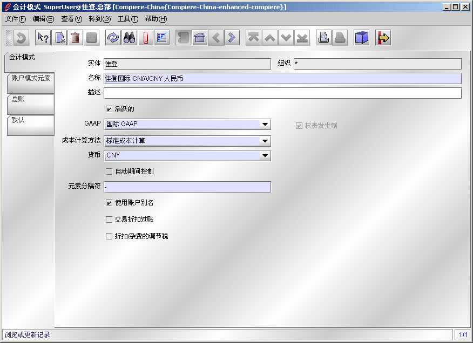The width and height of the screenshot is (473, 343).
Task: Click into the 描述 text field
Action: click(x=282, y=93)
